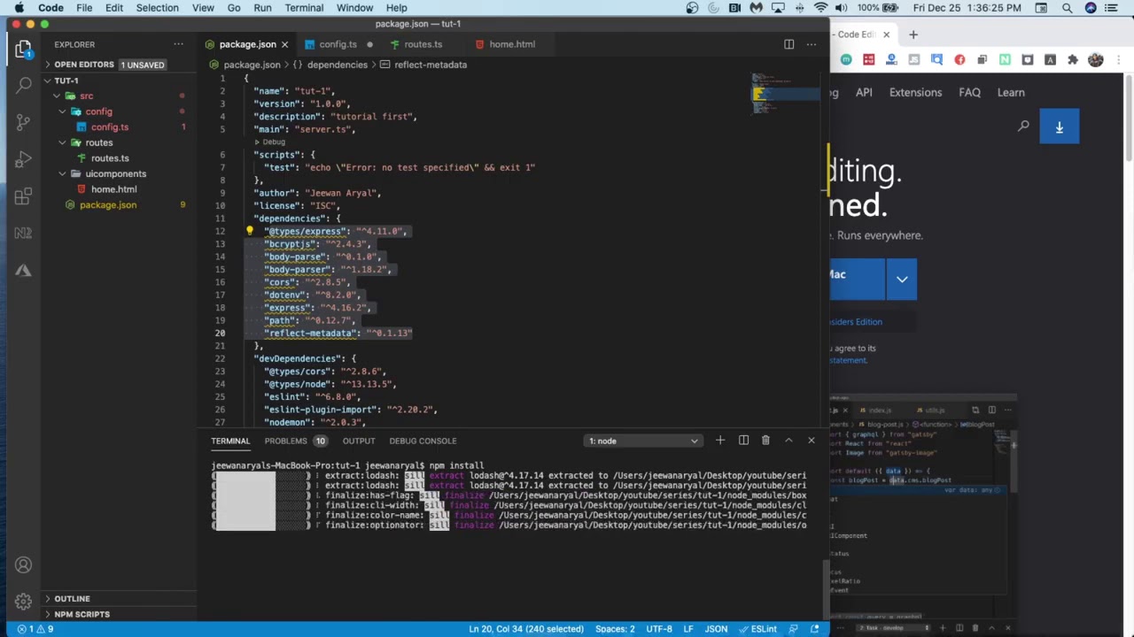Open the Search view in activity bar

23,84
